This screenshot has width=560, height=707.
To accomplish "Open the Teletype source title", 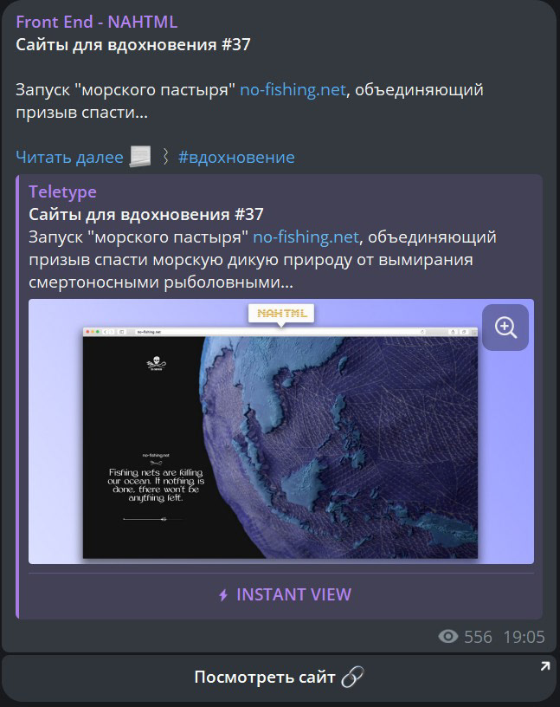I will click(62, 191).
